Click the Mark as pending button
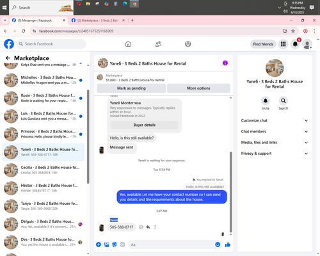Image resolution: width=320 pixels, height=256 pixels. click(131, 88)
